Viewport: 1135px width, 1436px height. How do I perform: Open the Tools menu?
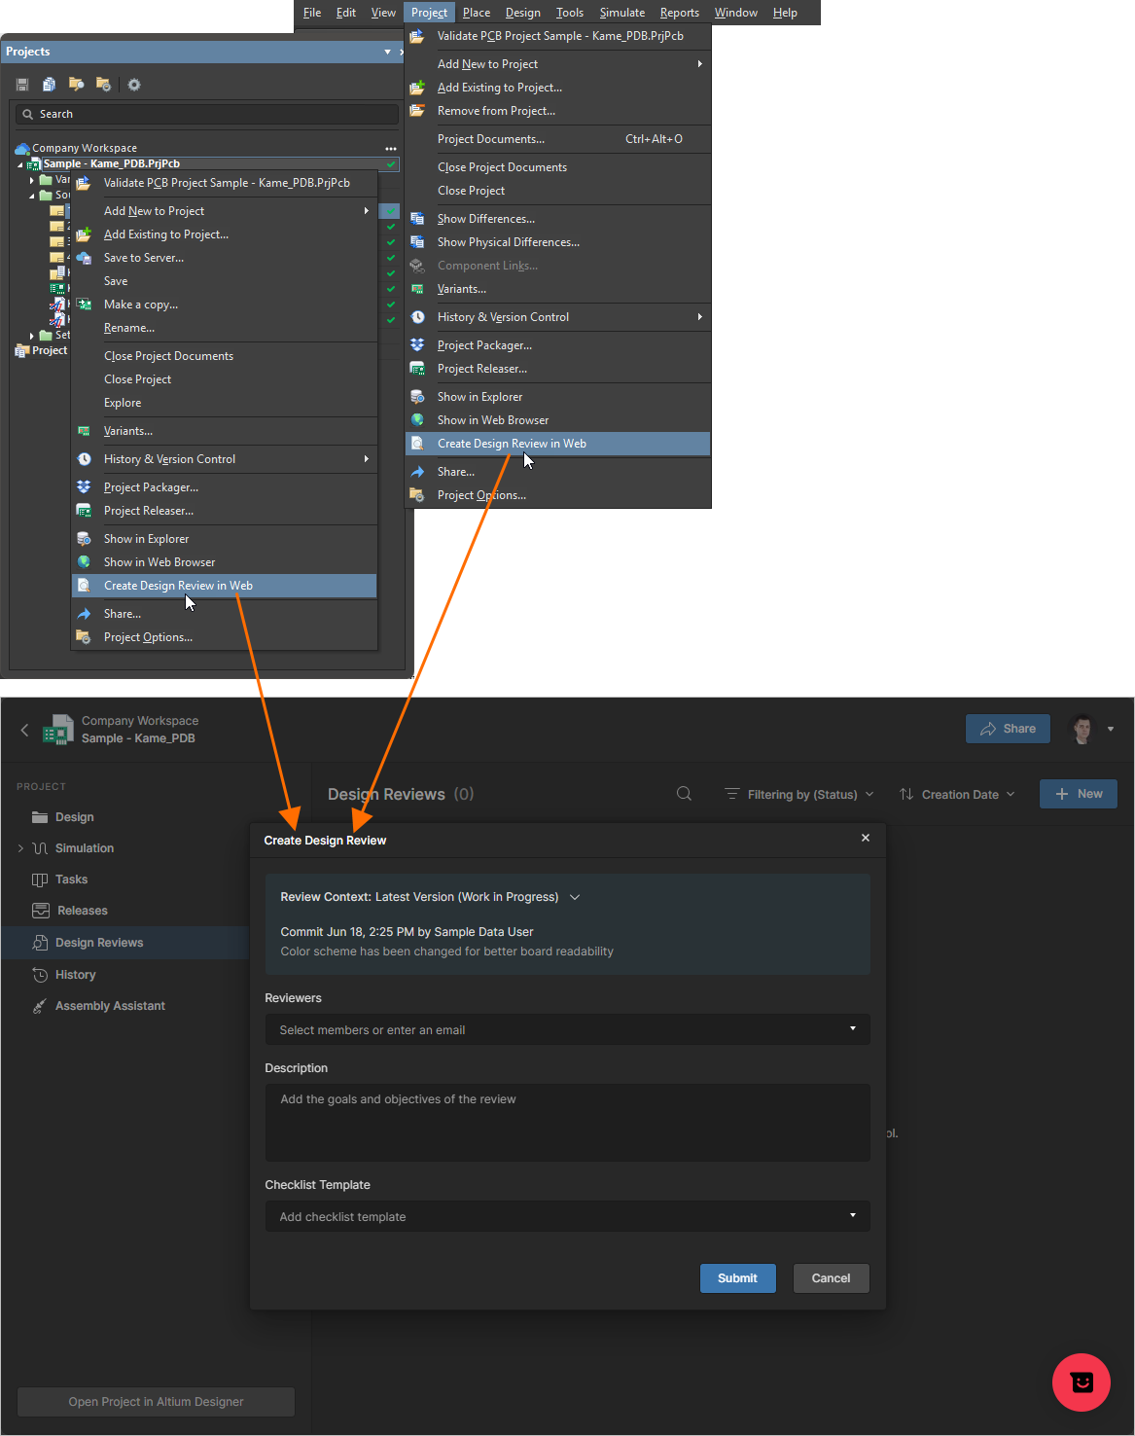coord(570,13)
